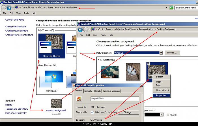Open the Picture location dropdown
Viewport: 198px width, 126px height.
[161, 53]
